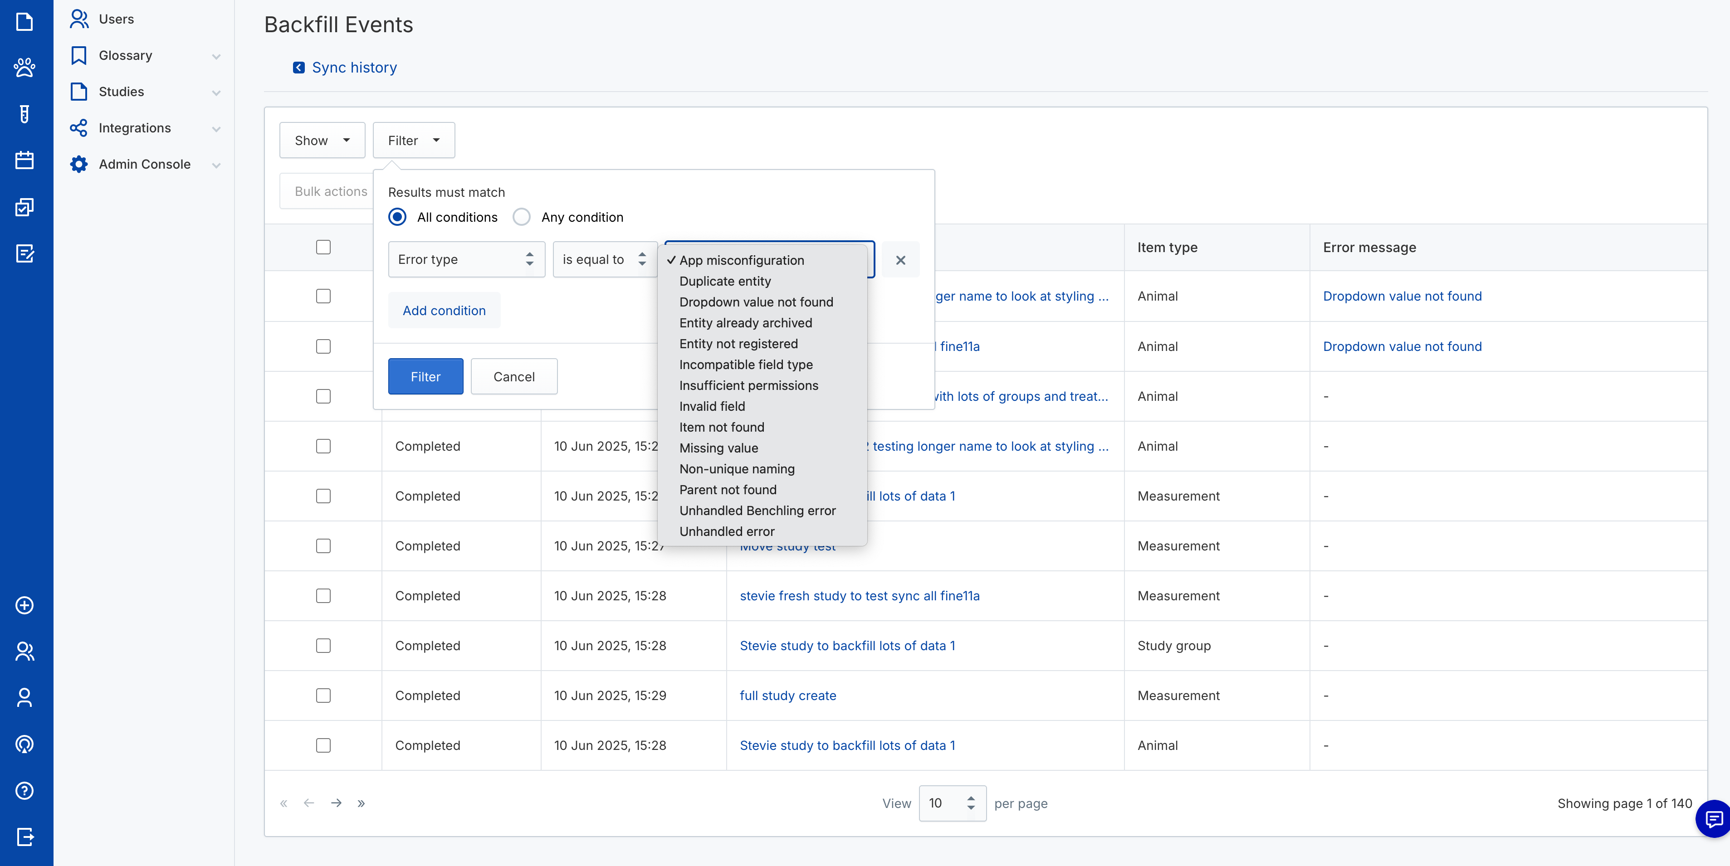Choose Item not found option

pyautogui.click(x=762, y=427)
